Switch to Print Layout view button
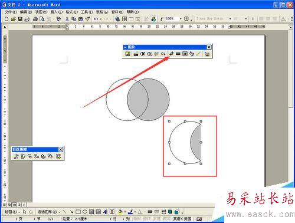Viewport: 295px width, 223px height. (x=14, y=205)
